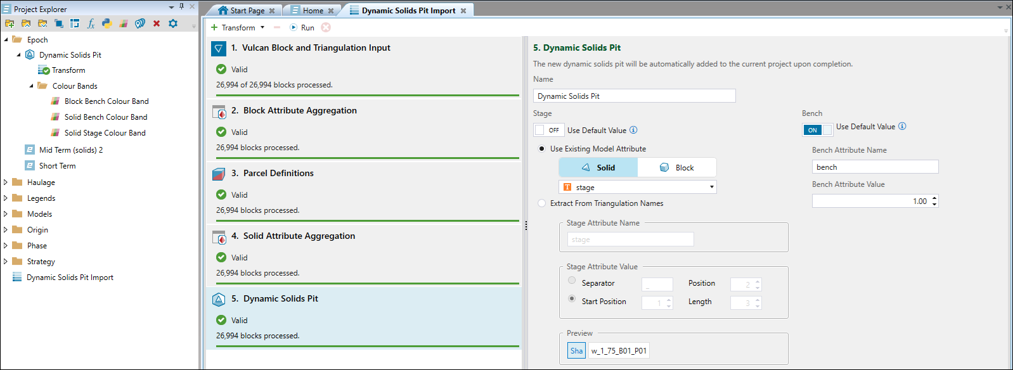Toggle Stage Use Default Value switch
Image resolution: width=1013 pixels, height=370 pixels.
coord(548,130)
